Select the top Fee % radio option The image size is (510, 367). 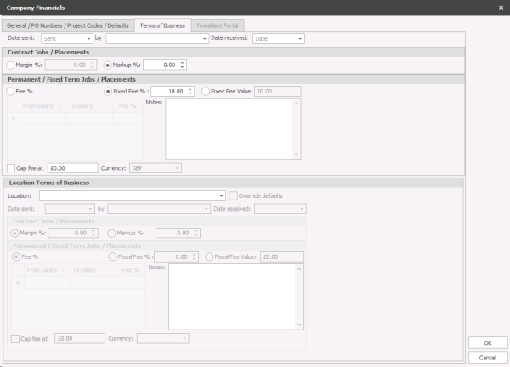tap(10, 92)
